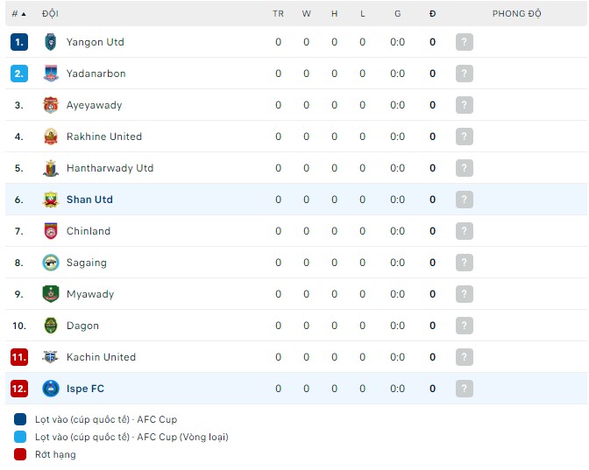Click the ĐỘI column header
The width and height of the screenshot is (589, 470).
tap(50, 14)
